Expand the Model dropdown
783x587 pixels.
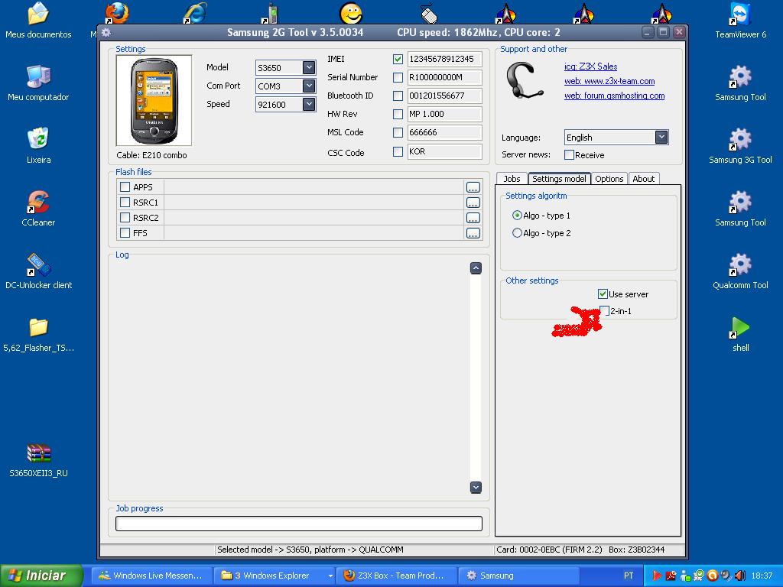point(309,67)
